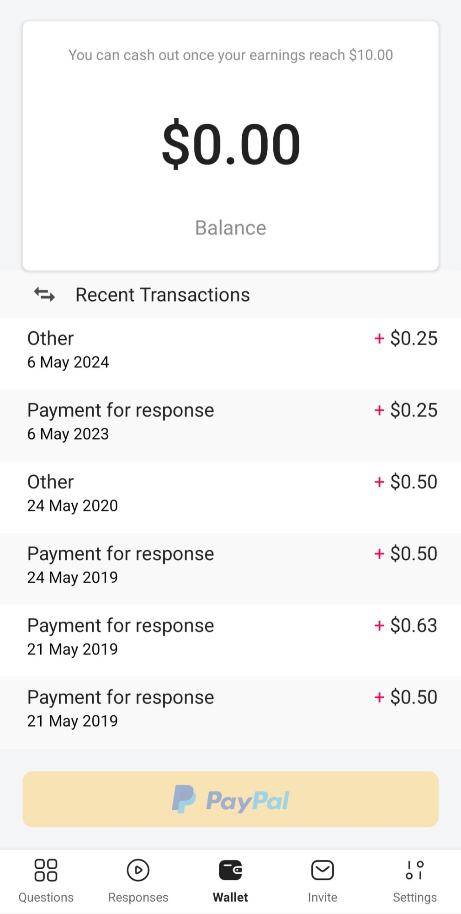Screen dimensions: 461x914
Task: Open the $0.63 payment transaction
Action: tap(230, 637)
